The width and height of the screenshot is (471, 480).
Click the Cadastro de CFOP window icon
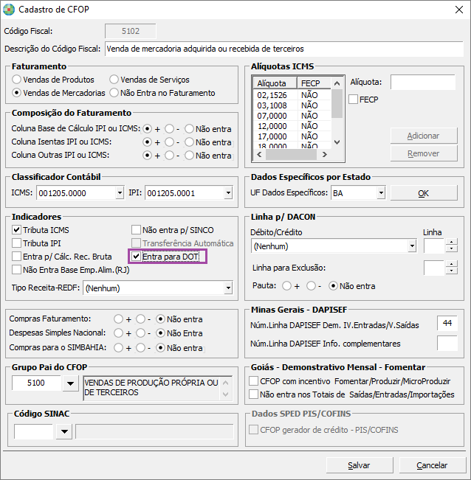(x=9, y=10)
